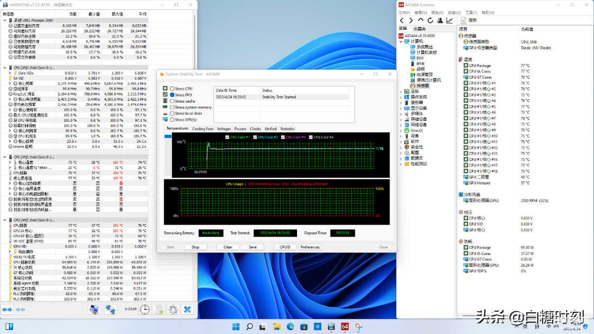Image resolution: width=594 pixels, height=334 pixels.
Task: Click HWiNFO expand-columns double blue arrows icon
Action: coord(7,309)
